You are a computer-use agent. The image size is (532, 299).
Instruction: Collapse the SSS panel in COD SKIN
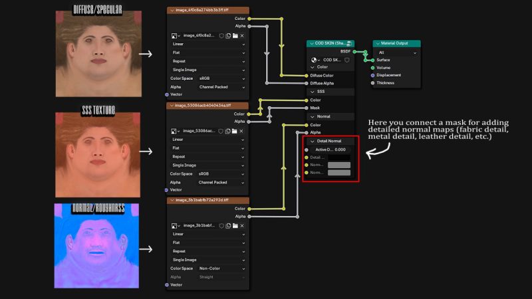(x=313, y=92)
